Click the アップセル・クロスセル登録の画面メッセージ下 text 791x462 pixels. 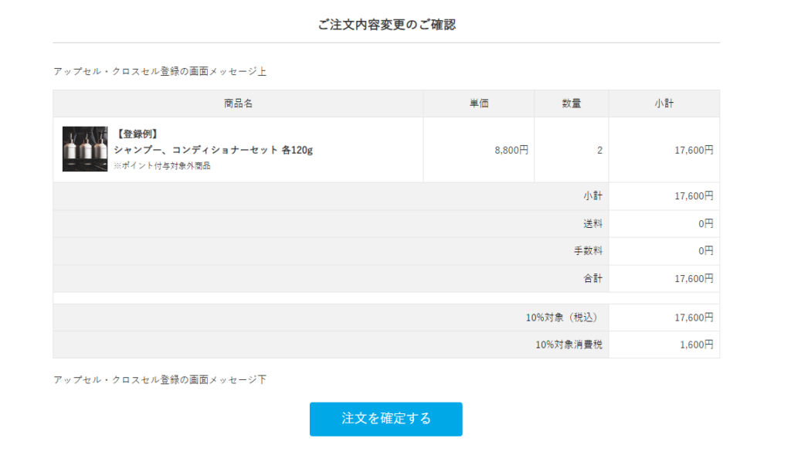coord(160,379)
